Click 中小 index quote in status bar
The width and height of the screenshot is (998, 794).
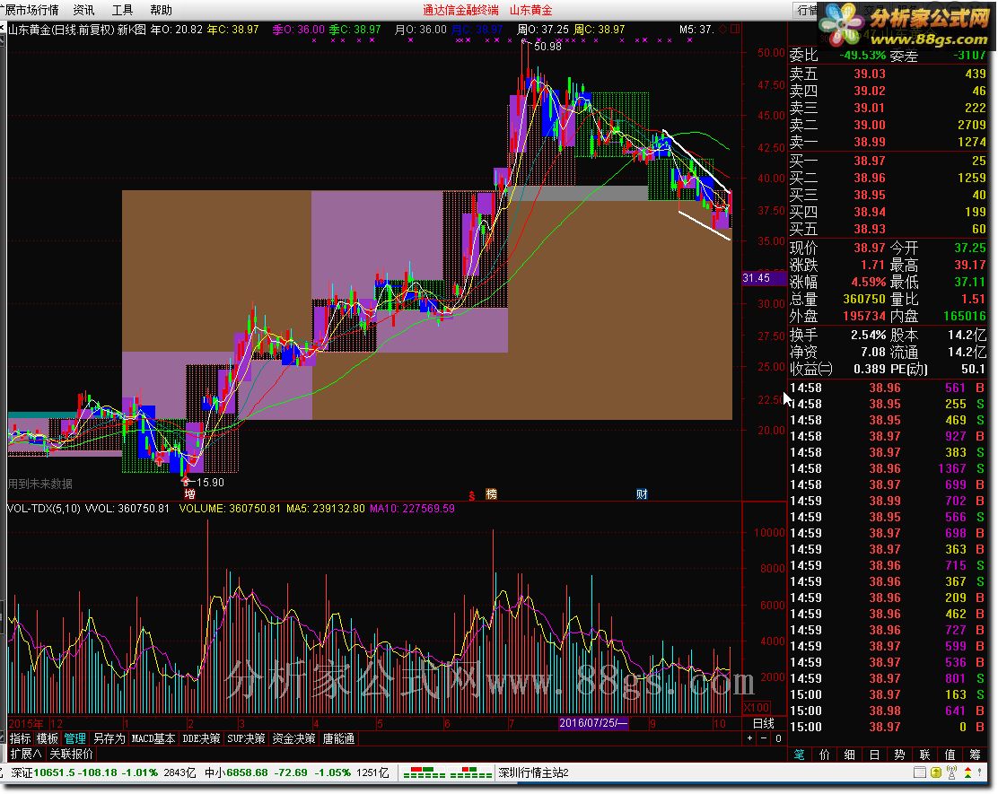tap(296, 773)
